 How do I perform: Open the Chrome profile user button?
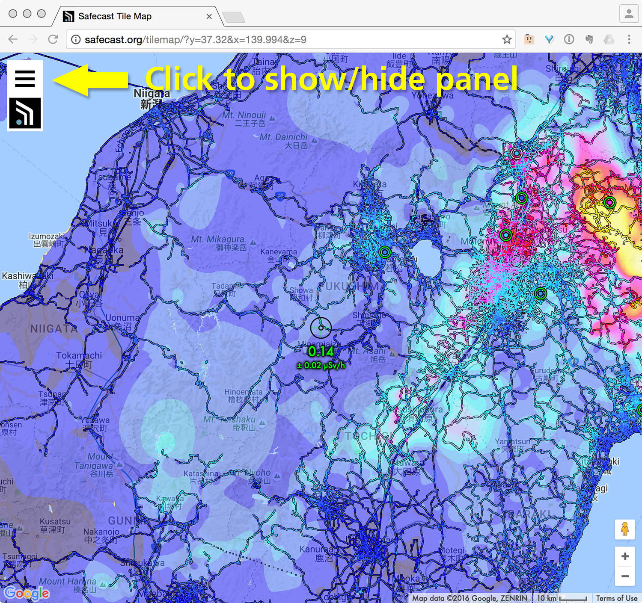click(629, 14)
